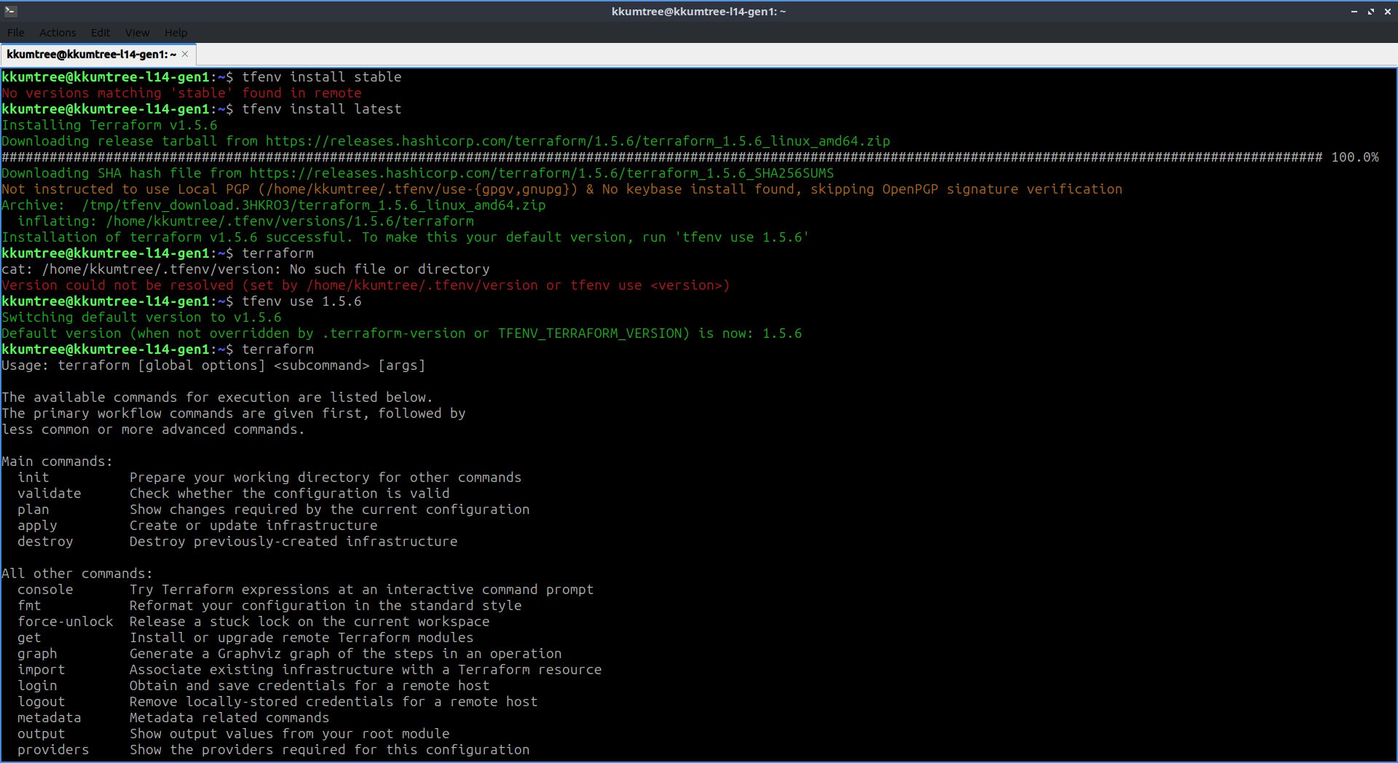Click the 'Usage: terraform' line
The height and width of the screenshot is (763, 1398).
tap(213, 365)
